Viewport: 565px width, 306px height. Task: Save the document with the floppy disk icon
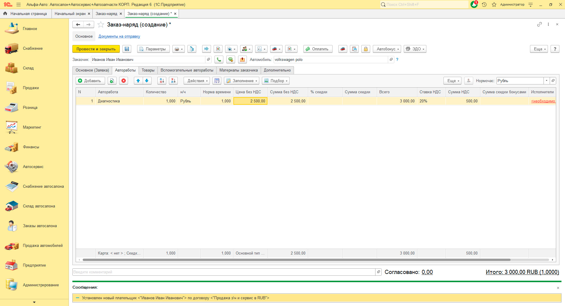pos(127,49)
